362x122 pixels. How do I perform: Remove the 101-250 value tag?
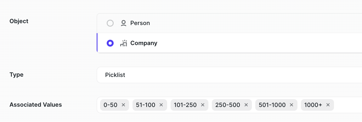[203, 105]
